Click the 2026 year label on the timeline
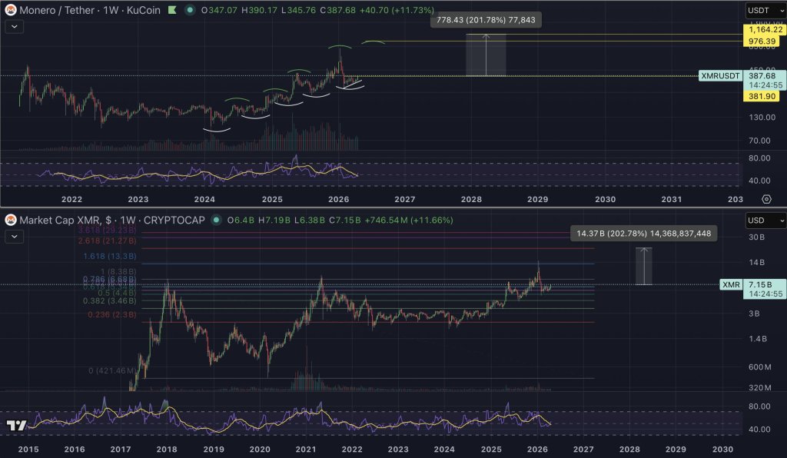787x458 pixels. tap(338, 199)
